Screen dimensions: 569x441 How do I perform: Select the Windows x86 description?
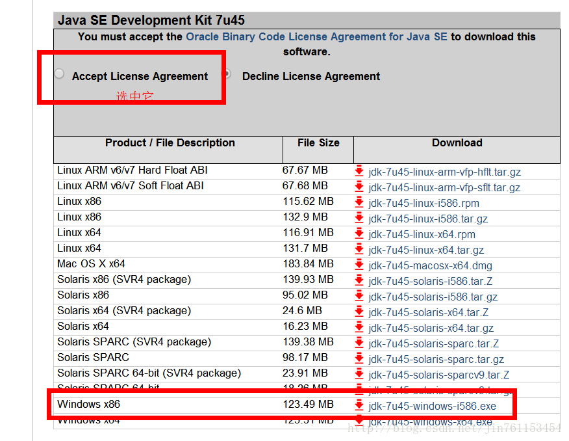click(x=88, y=405)
